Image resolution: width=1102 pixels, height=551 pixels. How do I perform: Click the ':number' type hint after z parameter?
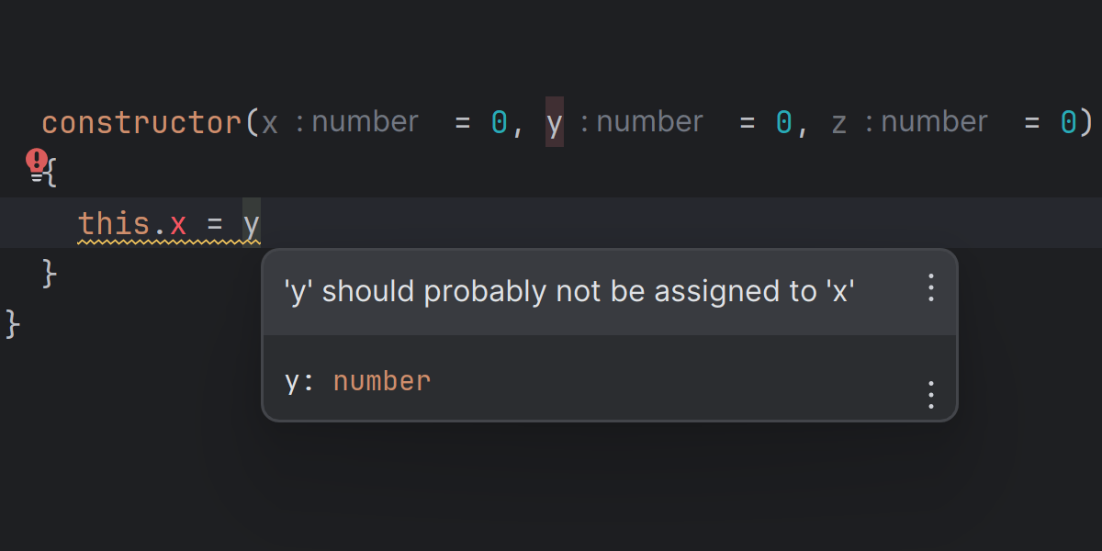tap(925, 122)
